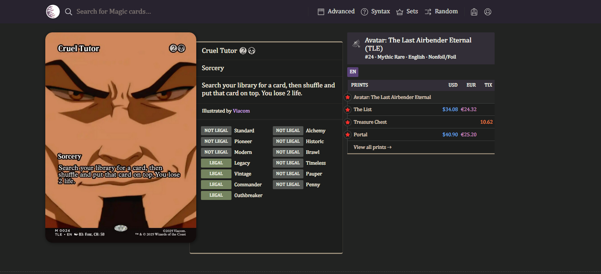Click the USD column header
Screen dimensions: 601x274
pos(453,85)
